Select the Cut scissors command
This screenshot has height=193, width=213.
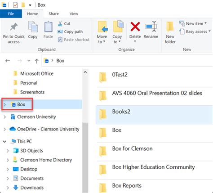pyautogui.click(x=64, y=24)
